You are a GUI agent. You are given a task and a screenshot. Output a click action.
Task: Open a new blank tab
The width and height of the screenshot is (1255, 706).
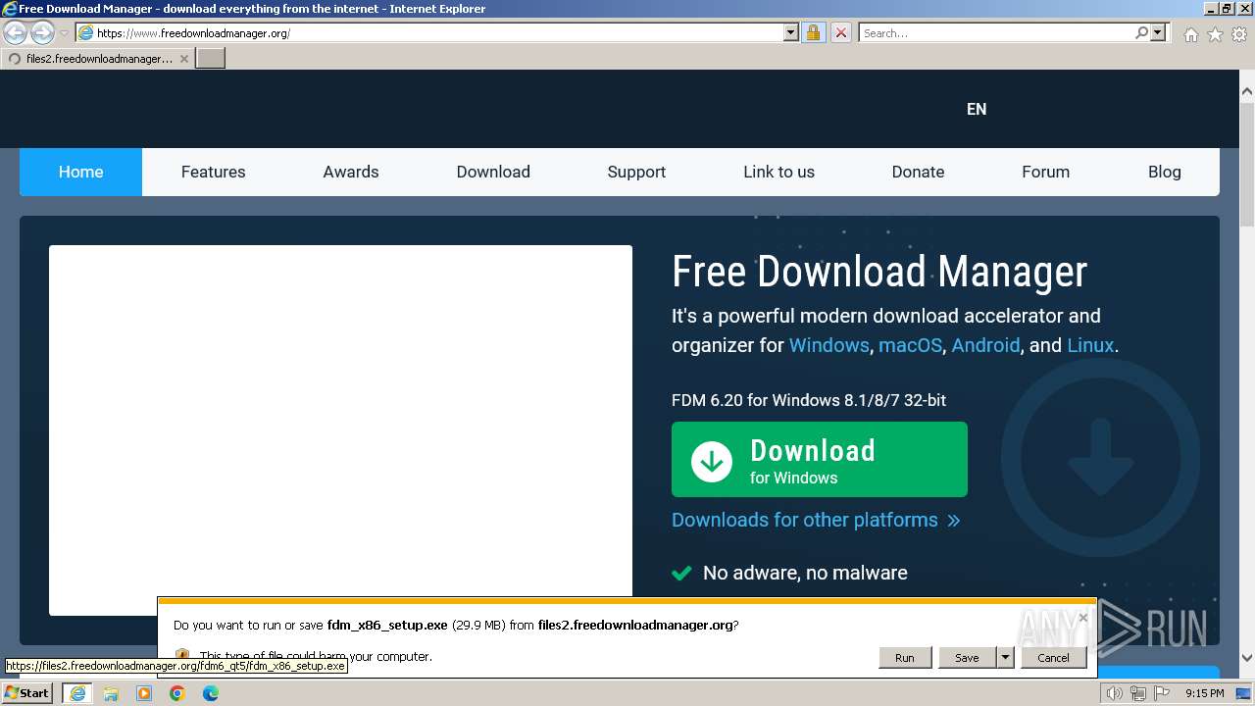coord(211,59)
